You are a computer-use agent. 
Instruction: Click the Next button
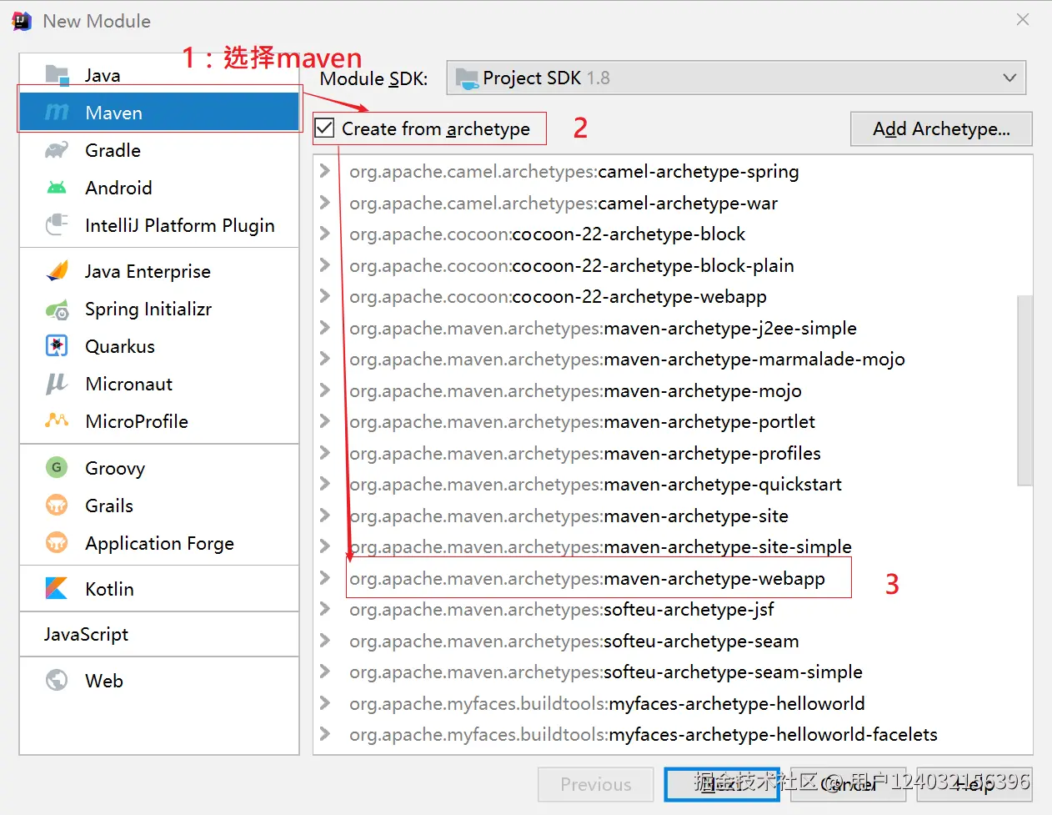[x=722, y=784]
